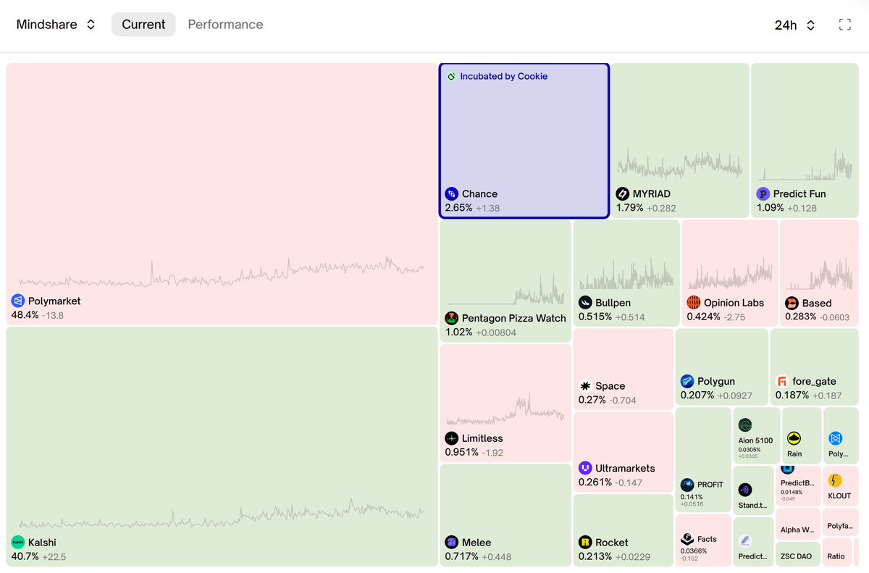Click the Pentagon Pizza Watch logo
This screenshot has height=573, width=869.
451,318
